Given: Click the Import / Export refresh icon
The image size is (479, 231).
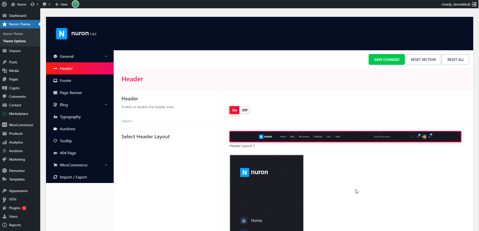Looking at the screenshot, I should coord(55,177).
